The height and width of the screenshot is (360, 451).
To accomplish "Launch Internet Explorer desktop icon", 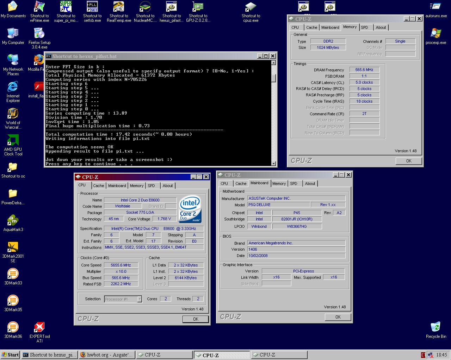I will [13, 92].
